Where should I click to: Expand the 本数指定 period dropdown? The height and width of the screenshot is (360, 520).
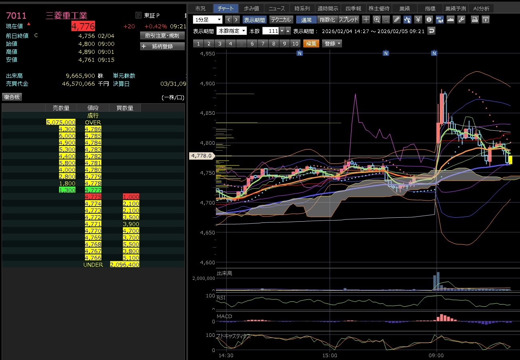[231, 31]
